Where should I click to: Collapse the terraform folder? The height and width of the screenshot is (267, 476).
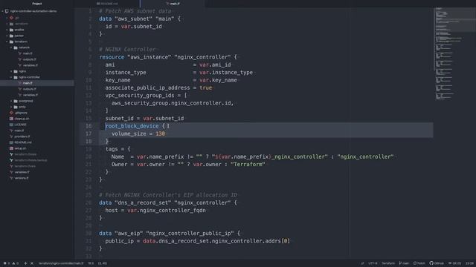[x=7, y=42]
